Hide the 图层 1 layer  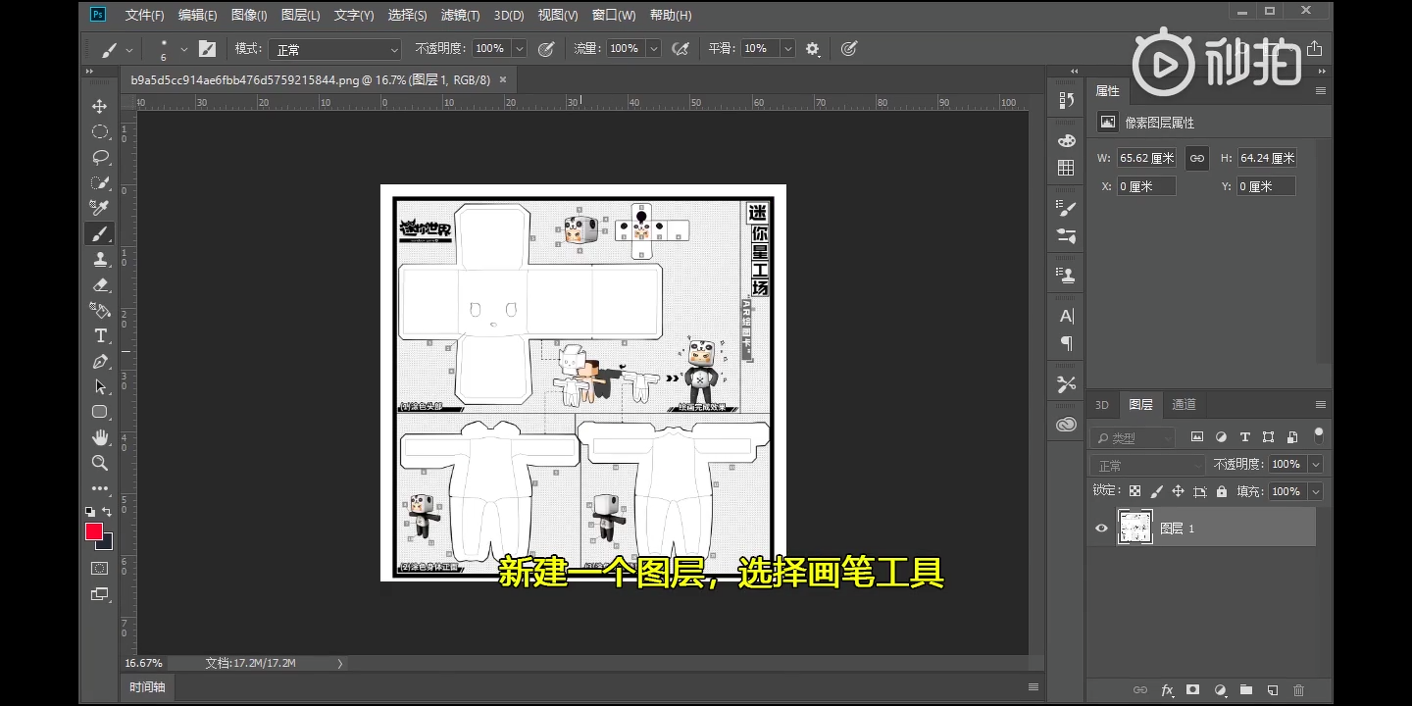1101,529
